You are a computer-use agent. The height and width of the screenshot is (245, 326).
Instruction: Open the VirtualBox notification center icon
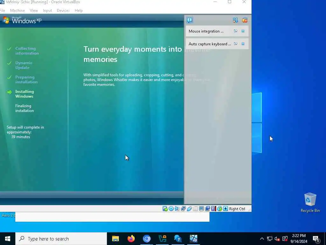[190, 20]
